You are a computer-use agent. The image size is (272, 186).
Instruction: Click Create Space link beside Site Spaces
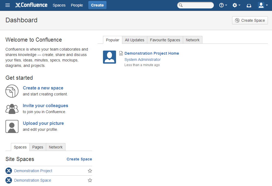click(79, 159)
